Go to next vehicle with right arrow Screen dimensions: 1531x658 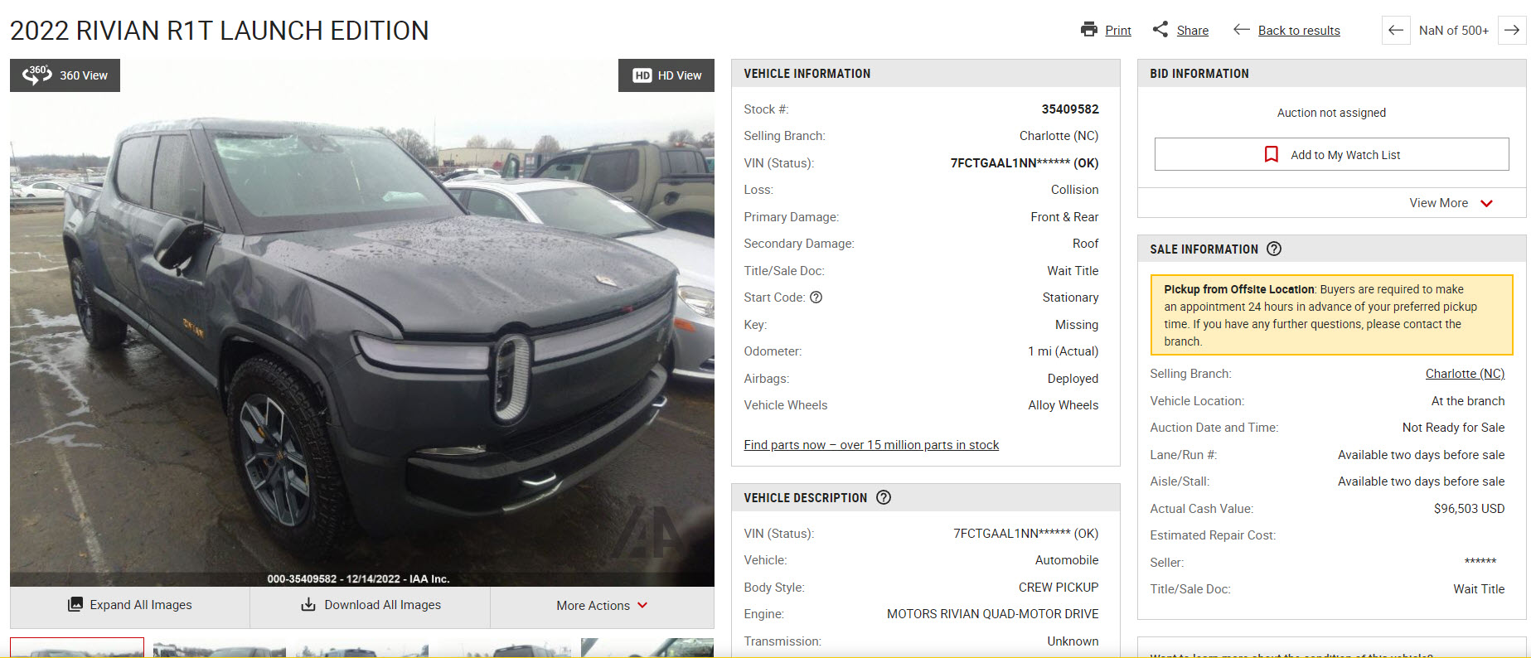(x=1512, y=31)
